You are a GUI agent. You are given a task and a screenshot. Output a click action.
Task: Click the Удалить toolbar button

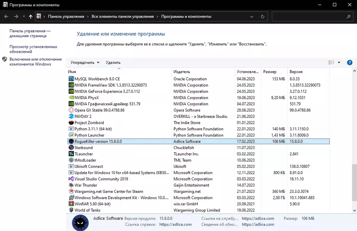(113, 62)
